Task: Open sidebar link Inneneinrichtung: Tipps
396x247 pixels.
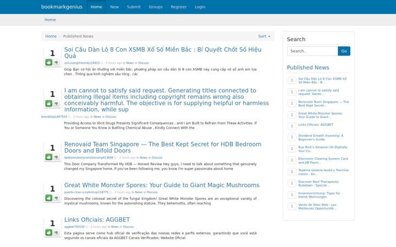Action: 319,195
